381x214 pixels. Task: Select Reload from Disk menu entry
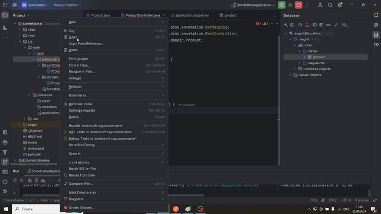click(x=114, y=175)
